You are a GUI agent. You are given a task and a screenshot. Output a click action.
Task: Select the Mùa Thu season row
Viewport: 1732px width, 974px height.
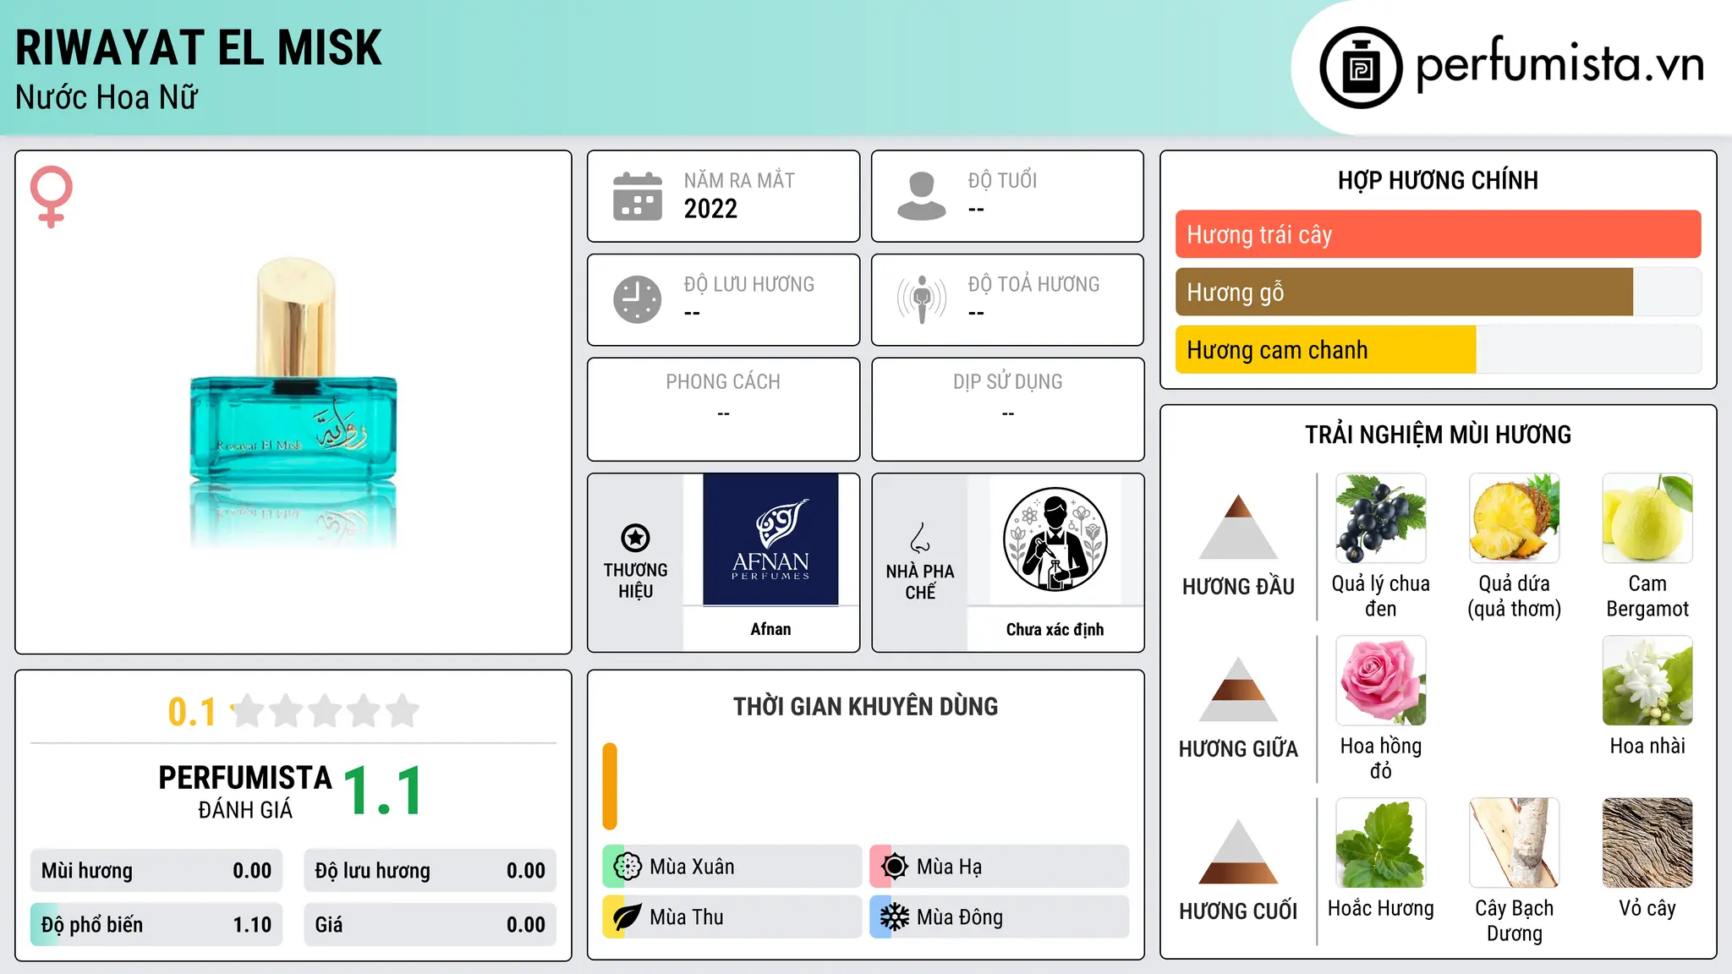click(x=732, y=917)
